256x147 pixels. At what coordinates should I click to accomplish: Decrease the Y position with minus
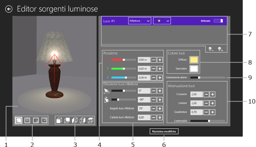tap(153, 69)
